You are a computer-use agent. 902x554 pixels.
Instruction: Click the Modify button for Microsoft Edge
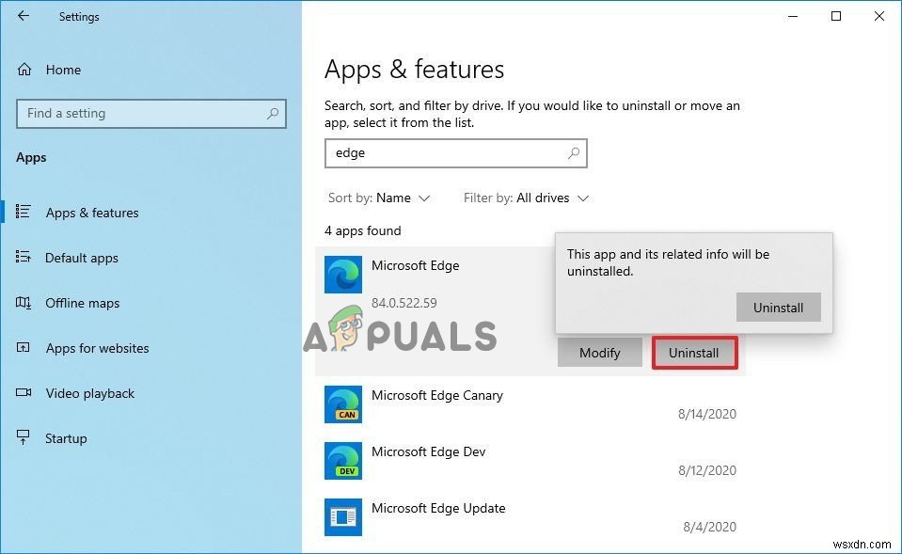point(599,353)
